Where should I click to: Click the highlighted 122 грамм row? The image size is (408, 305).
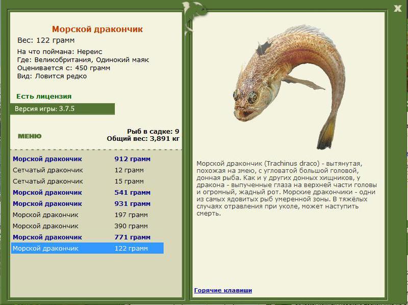pos(87,248)
